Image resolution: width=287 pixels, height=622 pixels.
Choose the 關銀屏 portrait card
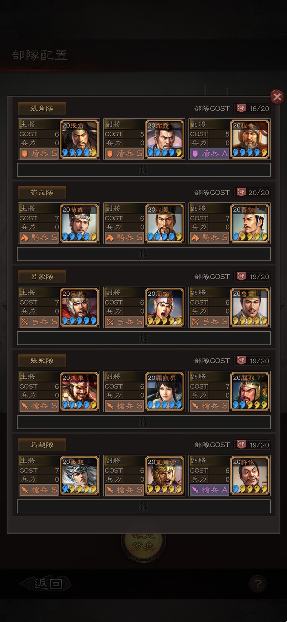click(x=165, y=392)
